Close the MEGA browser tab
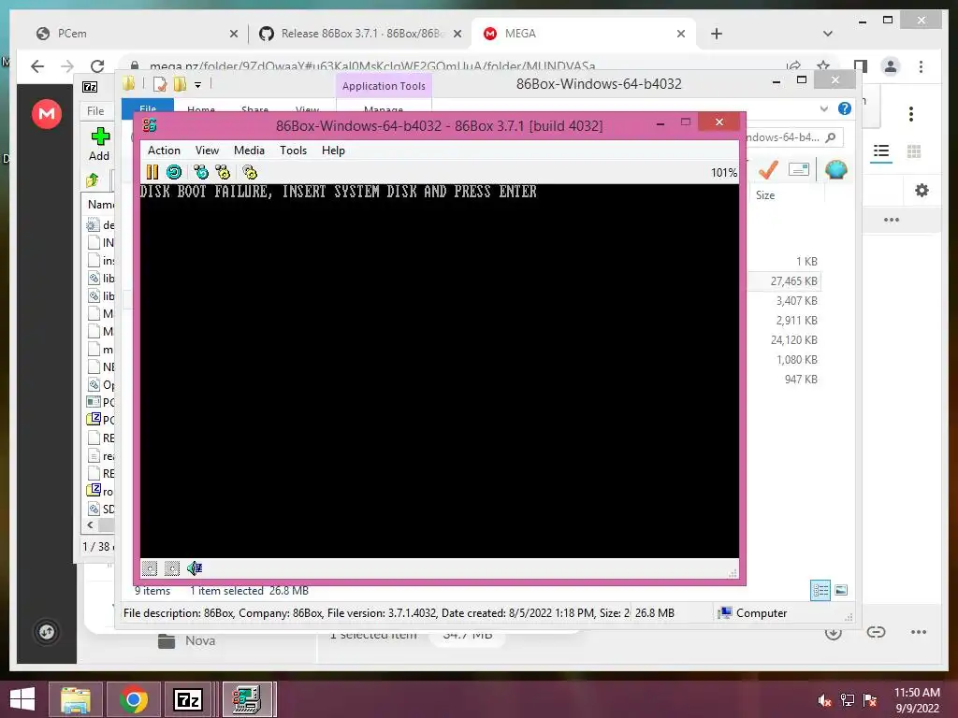Image resolution: width=958 pixels, height=718 pixels. click(681, 35)
